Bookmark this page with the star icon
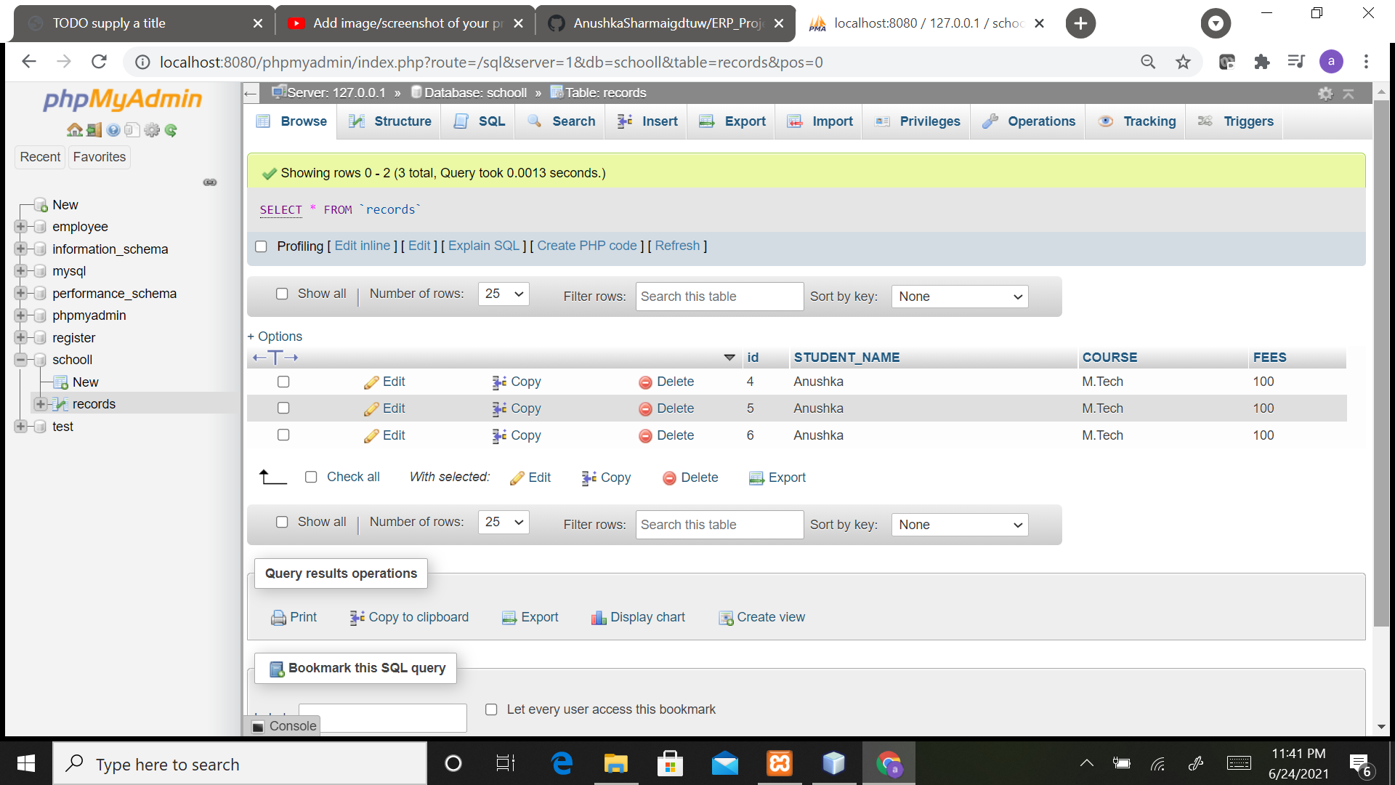 pyautogui.click(x=1183, y=62)
